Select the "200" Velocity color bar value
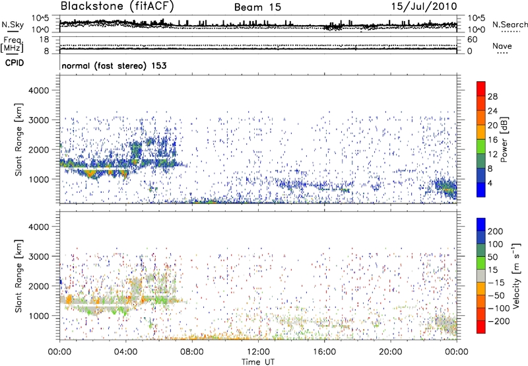528x366 pixels. click(496, 231)
